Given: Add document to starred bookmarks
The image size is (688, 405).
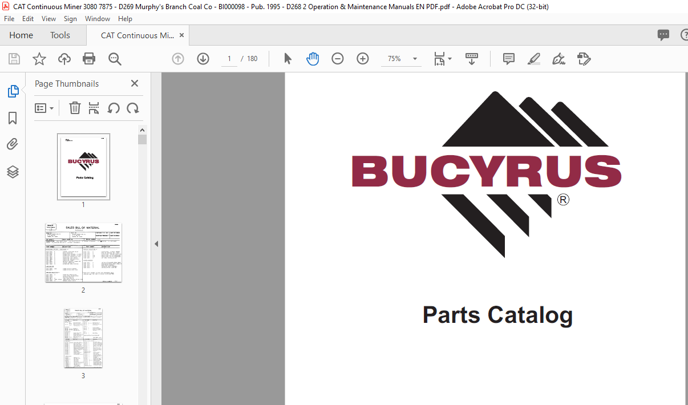Looking at the screenshot, I should coord(39,59).
